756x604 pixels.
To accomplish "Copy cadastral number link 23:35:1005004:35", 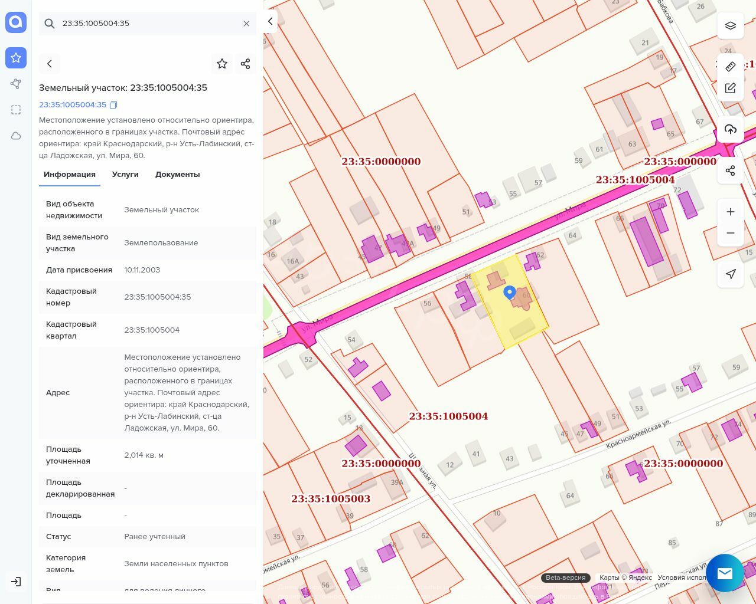I will pyautogui.click(x=113, y=105).
